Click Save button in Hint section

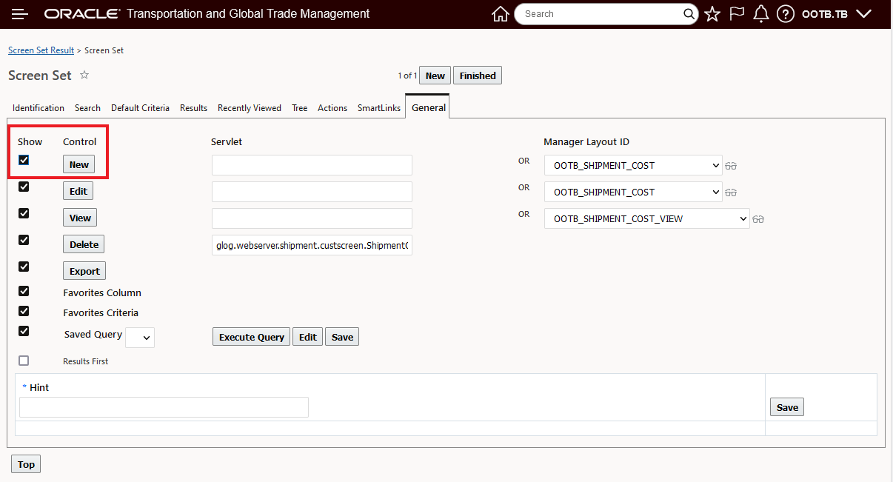(x=787, y=407)
